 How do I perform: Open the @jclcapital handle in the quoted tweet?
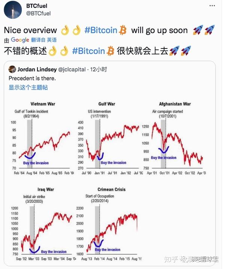(x=72, y=70)
